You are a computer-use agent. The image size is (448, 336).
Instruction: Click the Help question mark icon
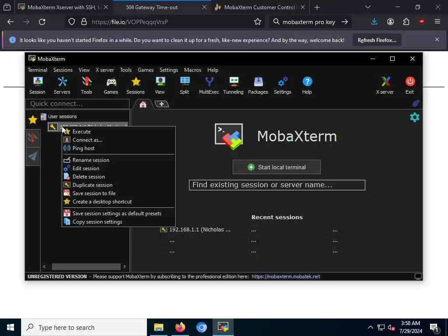tap(307, 85)
